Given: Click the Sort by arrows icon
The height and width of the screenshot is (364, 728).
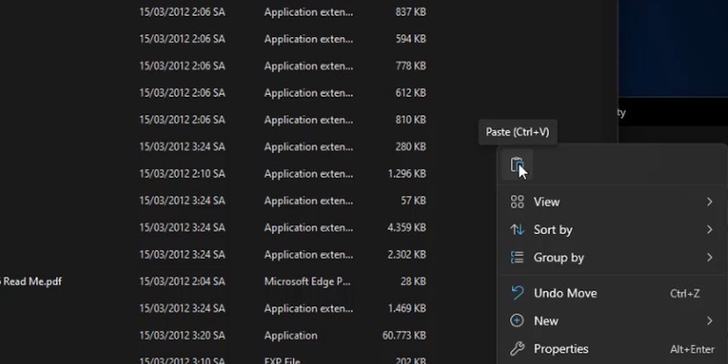Looking at the screenshot, I should (x=517, y=230).
